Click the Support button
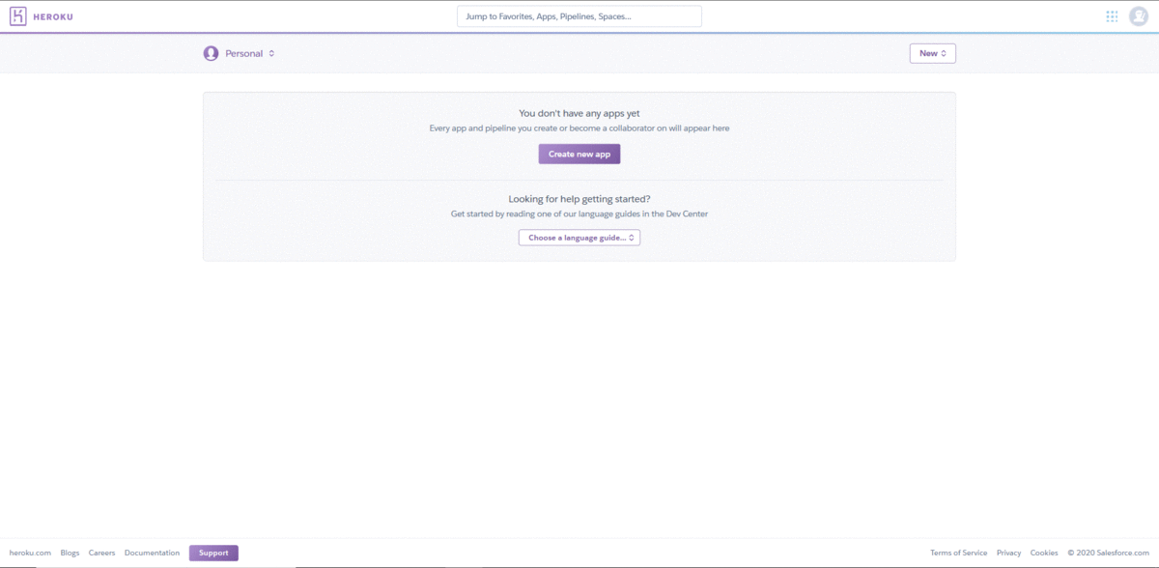This screenshot has width=1159, height=568. coord(213,553)
